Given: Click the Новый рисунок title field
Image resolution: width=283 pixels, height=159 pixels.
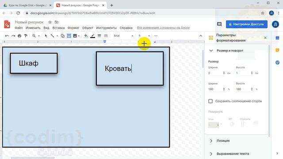Looking at the screenshot, I should (29, 22).
